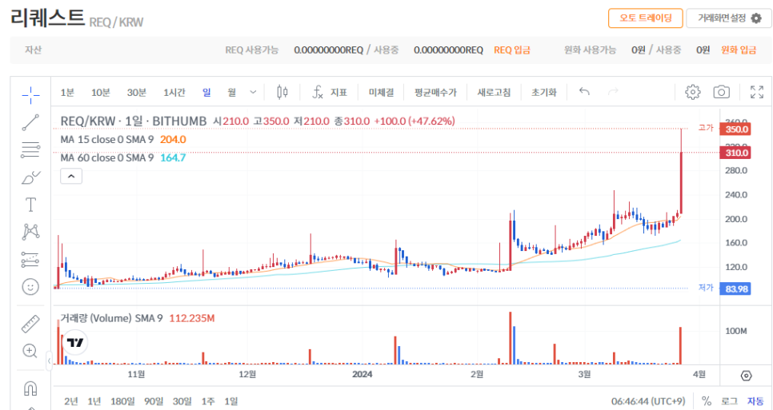Toggle 평균매수가 average buy price line

(436, 93)
